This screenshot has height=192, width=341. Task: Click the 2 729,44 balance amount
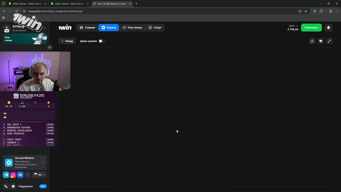tap(293, 29)
